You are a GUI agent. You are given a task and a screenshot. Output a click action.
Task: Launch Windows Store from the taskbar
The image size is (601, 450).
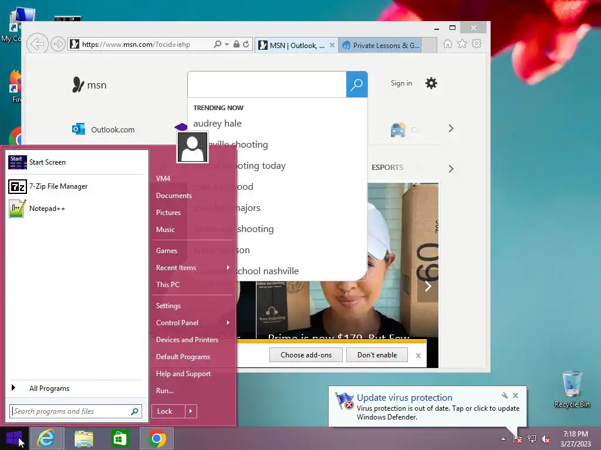pyautogui.click(x=120, y=438)
